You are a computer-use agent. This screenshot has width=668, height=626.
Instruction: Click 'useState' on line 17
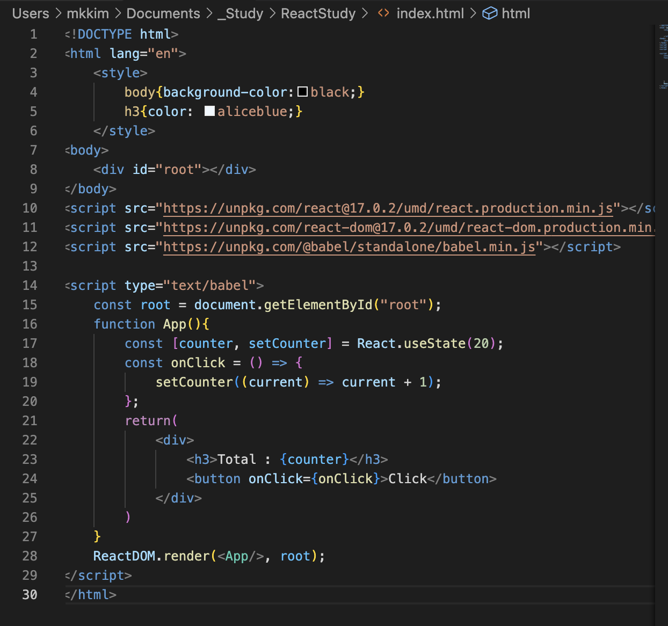click(x=434, y=344)
